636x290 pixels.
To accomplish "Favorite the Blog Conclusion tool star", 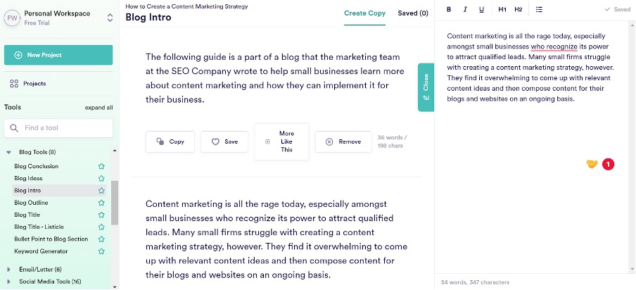I will pyautogui.click(x=102, y=167).
